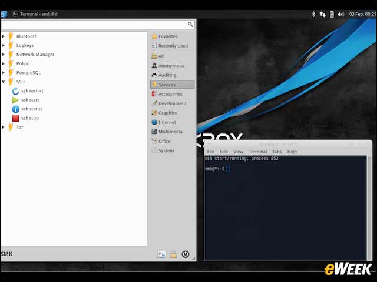The width and height of the screenshot is (377, 282).
Task: Open the settings icon in menu footer
Action: (161, 254)
